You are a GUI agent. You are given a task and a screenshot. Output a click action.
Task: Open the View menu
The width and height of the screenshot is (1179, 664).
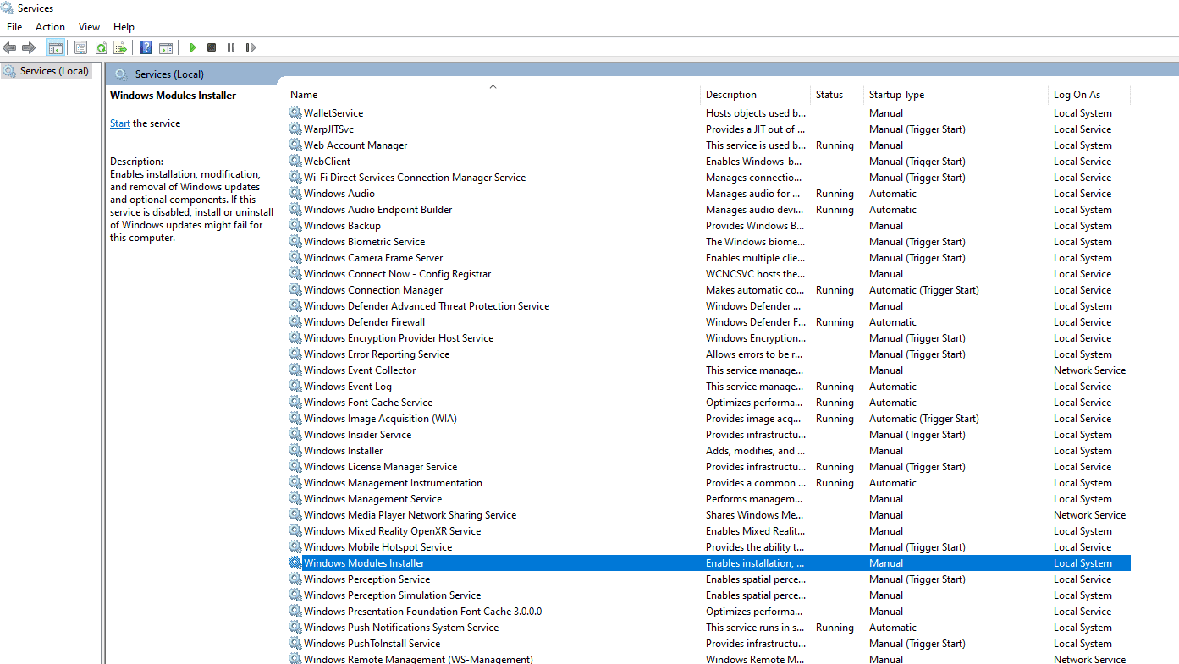[89, 27]
